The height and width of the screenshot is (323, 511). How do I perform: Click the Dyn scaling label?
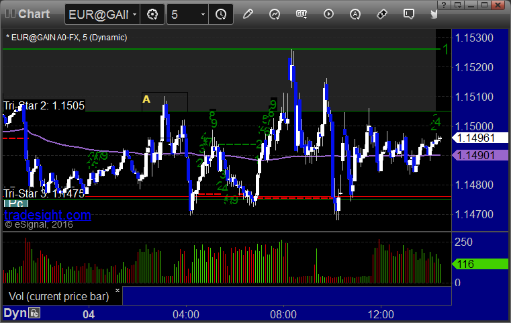tap(15, 313)
